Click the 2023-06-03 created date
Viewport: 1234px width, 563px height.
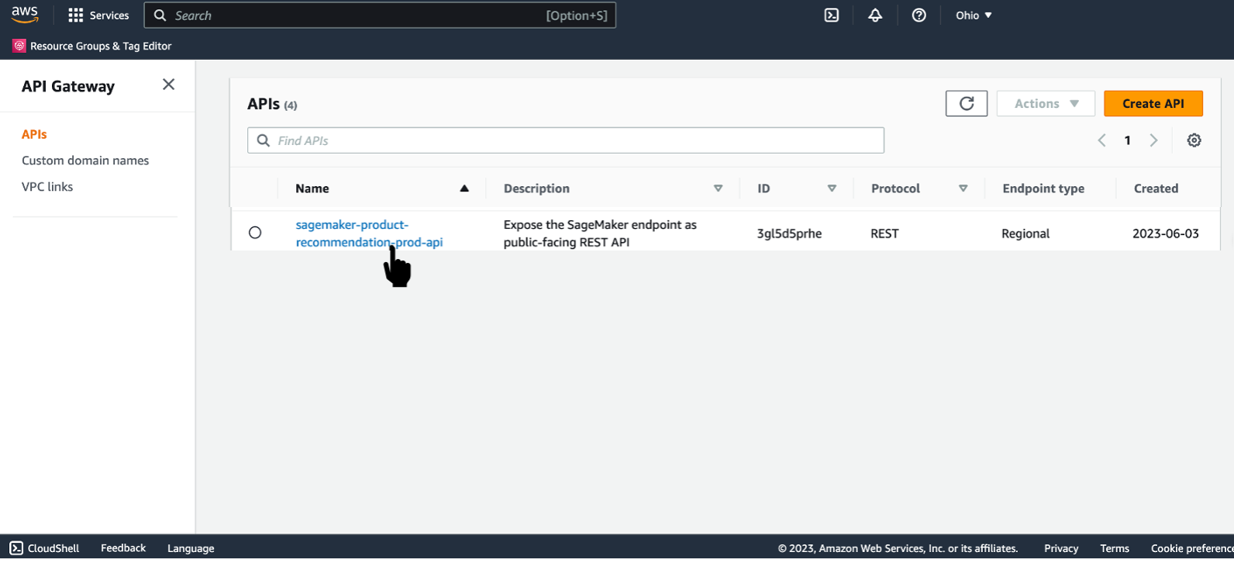pos(1166,233)
